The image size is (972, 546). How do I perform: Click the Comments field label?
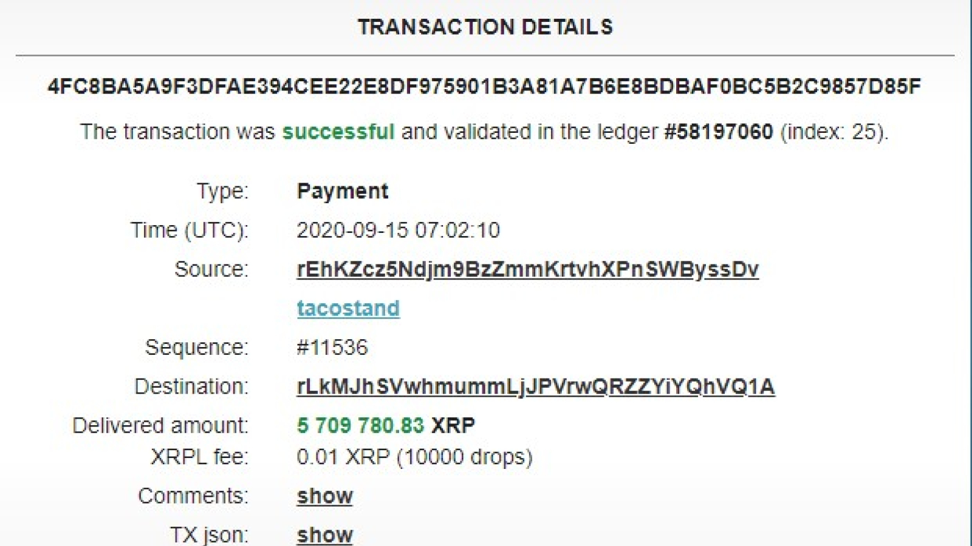click(193, 496)
